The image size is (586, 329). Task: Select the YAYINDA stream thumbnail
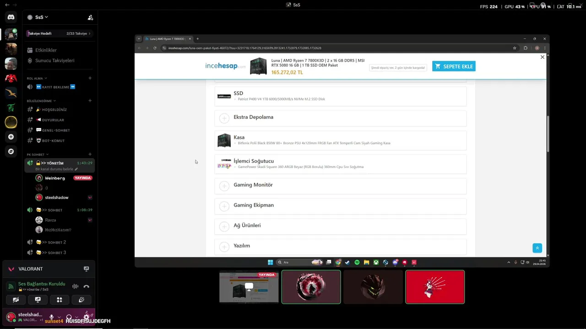(x=249, y=287)
